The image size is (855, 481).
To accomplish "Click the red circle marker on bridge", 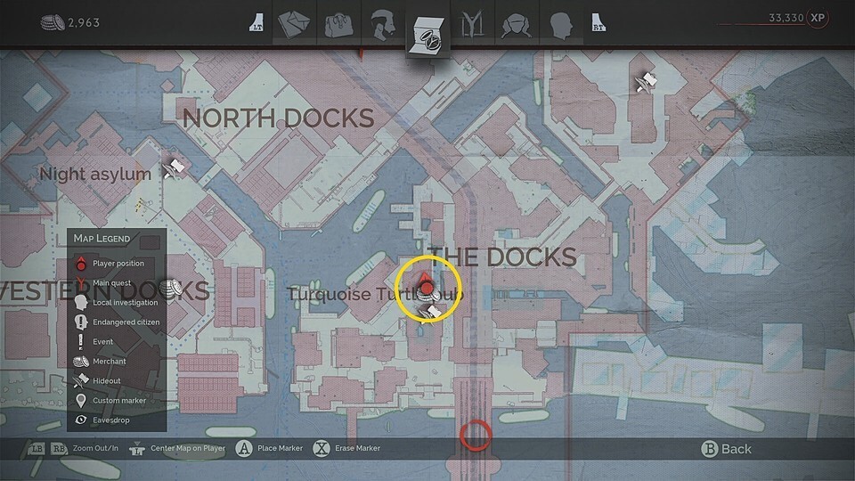I will click(x=476, y=435).
